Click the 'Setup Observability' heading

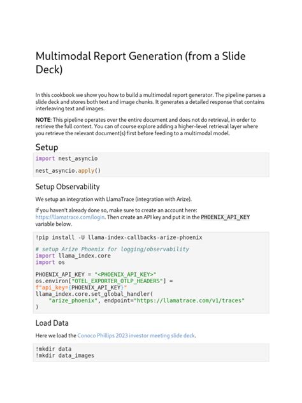68,187
